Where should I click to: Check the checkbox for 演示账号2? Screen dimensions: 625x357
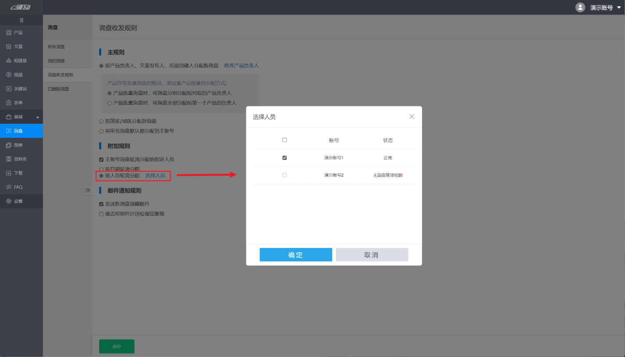pos(285,175)
